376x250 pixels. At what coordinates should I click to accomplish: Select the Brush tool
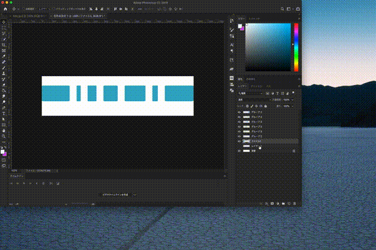pyautogui.click(x=4, y=67)
